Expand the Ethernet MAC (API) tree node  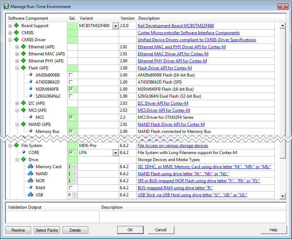(17, 54)
